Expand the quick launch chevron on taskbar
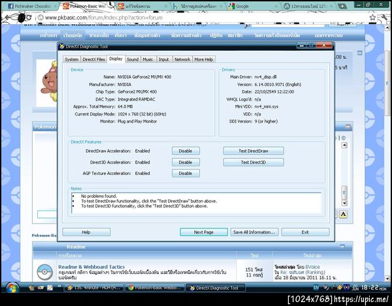This screenshot has width=392, height=306. [59, 286]
